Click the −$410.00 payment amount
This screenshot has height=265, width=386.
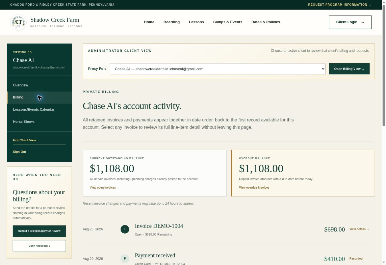333,259
